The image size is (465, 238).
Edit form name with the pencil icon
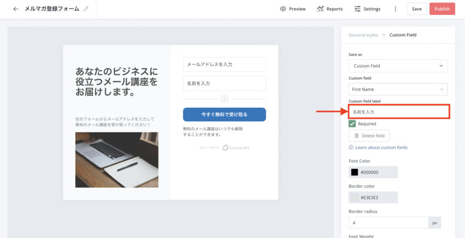[86, 9]
